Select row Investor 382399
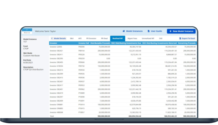Image resolution: width=218 pixels, height=125 pixels. click(123, 74)
